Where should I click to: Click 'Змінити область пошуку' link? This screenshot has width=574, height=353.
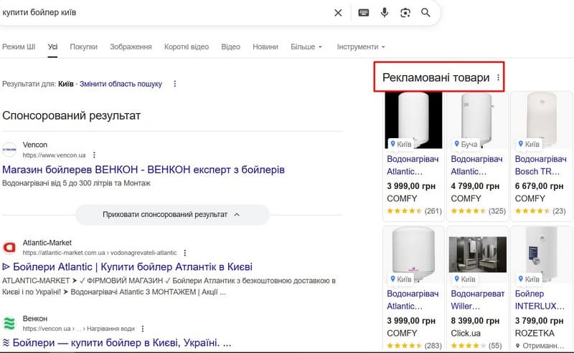point(121,84)
